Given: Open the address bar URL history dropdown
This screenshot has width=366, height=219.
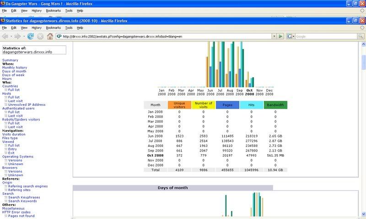Looking at the screenshot, I should 274,36.
